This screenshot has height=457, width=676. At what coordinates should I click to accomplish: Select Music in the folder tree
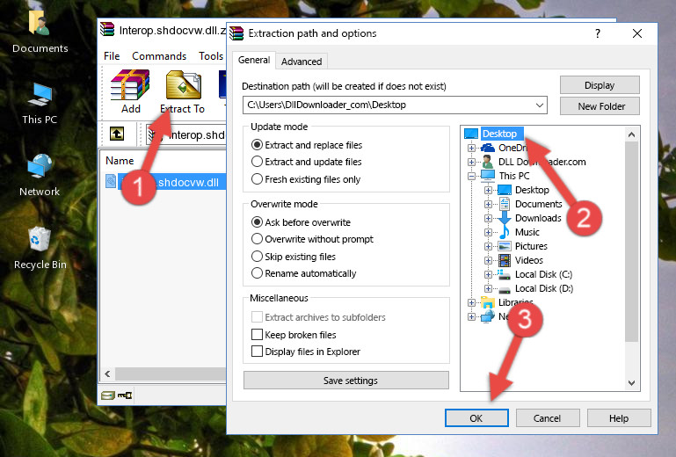click(x=527, y=232)
